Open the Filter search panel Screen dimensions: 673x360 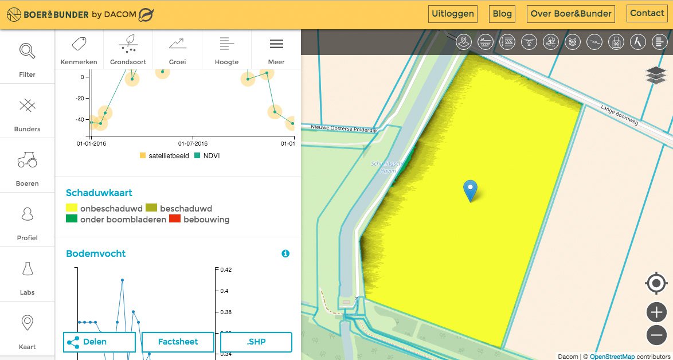tap(27, 57)
